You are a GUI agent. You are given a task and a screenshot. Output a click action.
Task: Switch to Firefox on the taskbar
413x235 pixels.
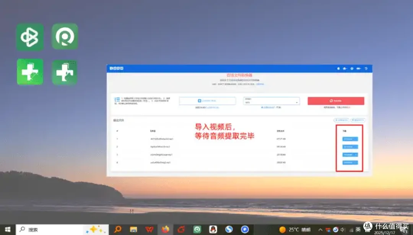click(x=166, y=230)
